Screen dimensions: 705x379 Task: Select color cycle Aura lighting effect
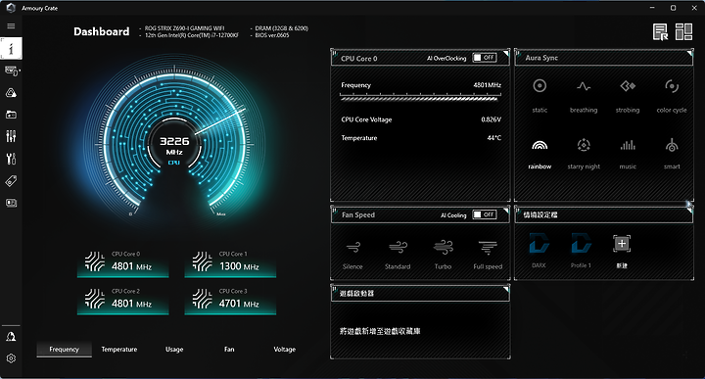672,96
